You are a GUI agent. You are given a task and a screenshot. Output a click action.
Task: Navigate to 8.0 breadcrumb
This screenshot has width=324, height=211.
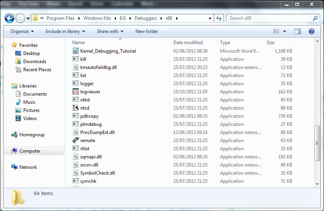coord(123,18)
